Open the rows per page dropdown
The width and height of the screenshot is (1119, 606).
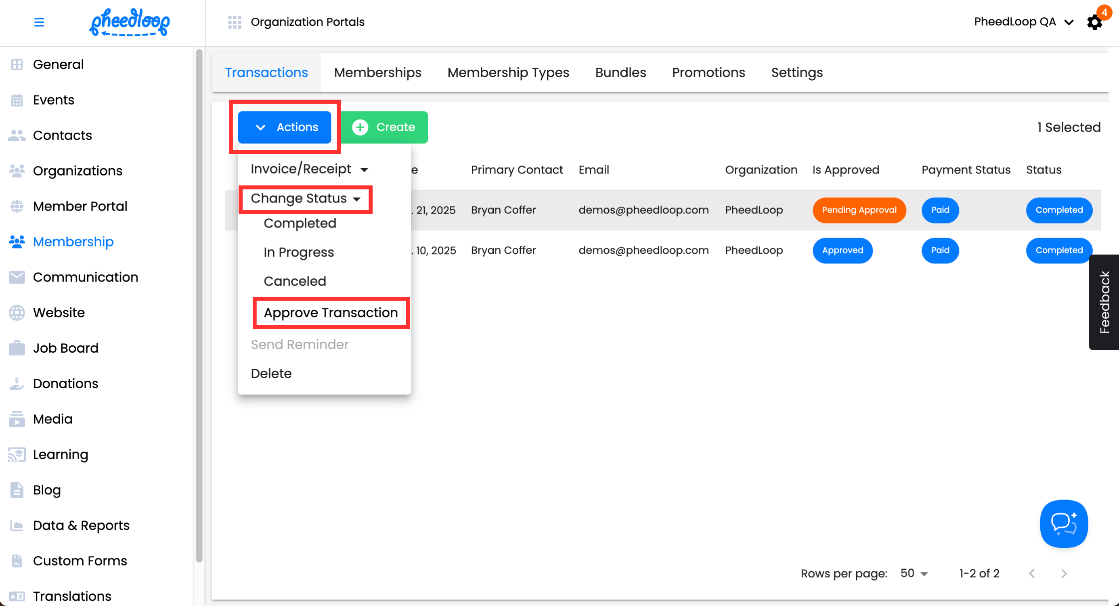click(914, 573)
